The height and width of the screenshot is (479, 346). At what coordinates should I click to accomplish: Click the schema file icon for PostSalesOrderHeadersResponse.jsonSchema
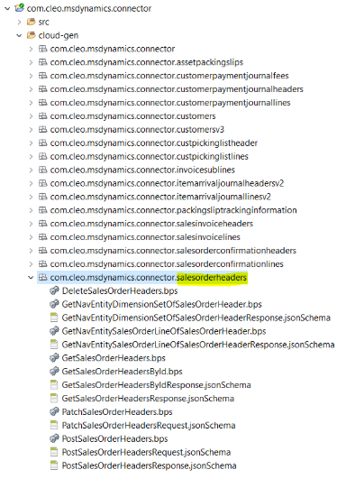pyautogui.click(x=54, y=465)
